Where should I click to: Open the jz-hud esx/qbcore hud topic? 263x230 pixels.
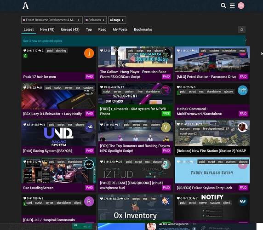131,185
